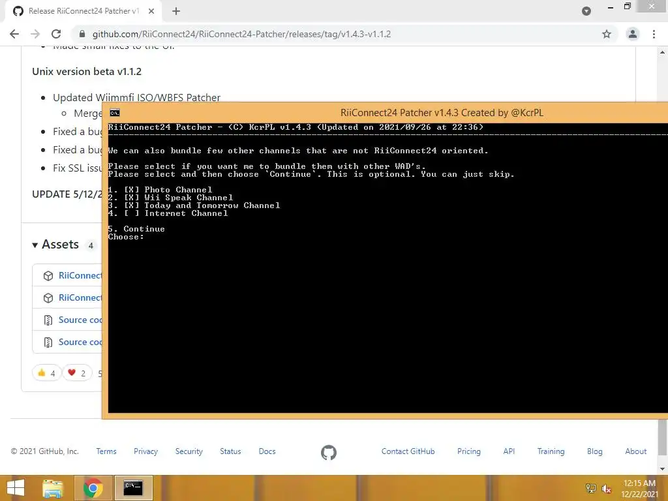Click the address bar URL
668x501 pixels.
coord(241,34)
